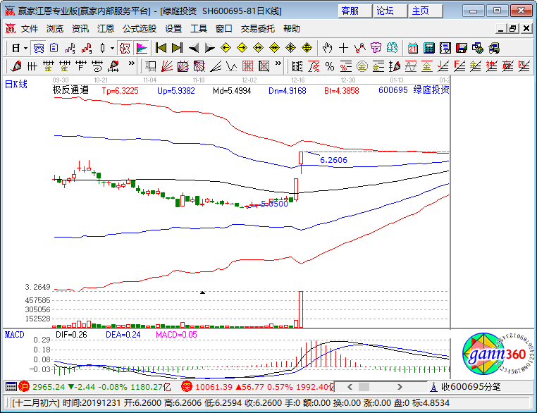
Task: Toggle the red pattern button beside the flag
Action: (x=124, y=48)
